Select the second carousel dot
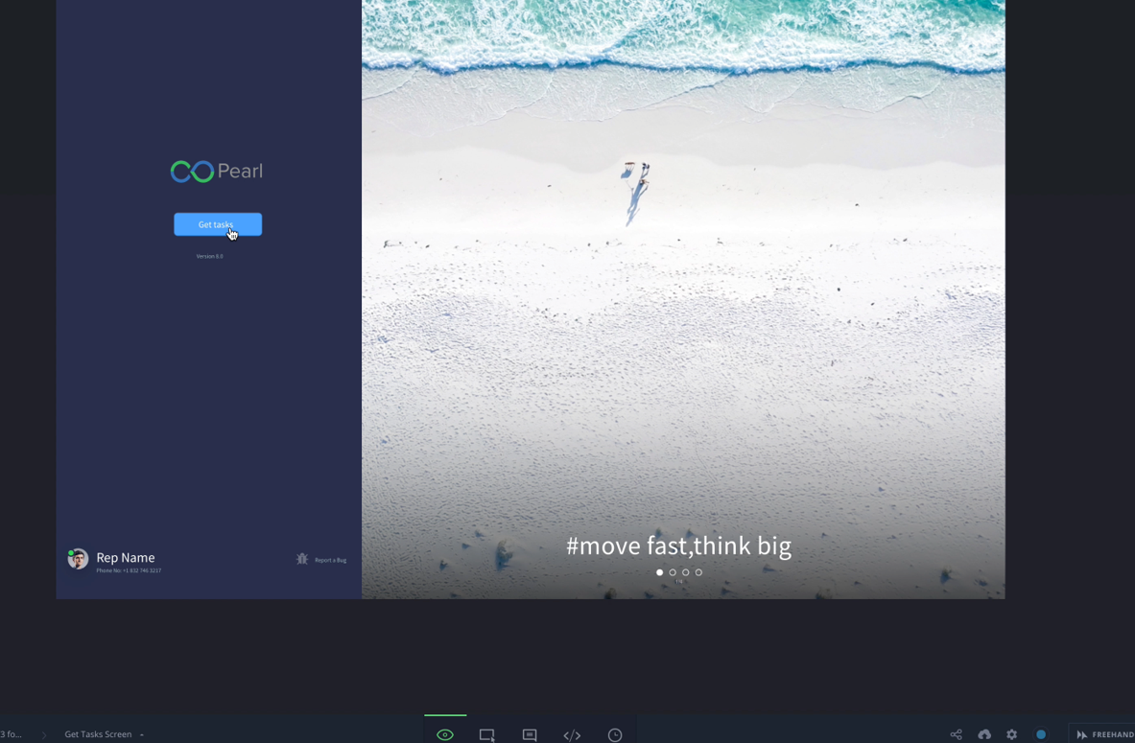This screenshot has height=743, width=1135. pos(673,572)
